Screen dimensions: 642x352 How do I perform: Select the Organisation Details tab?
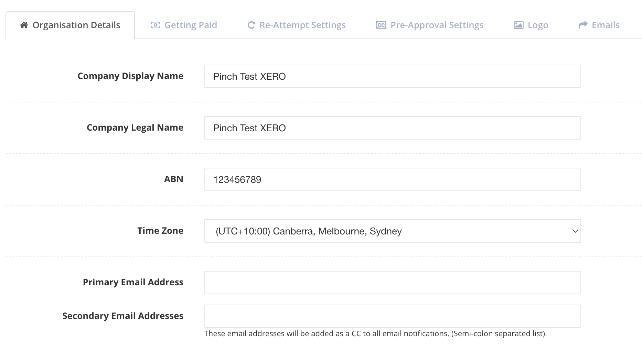pos(70,25)
